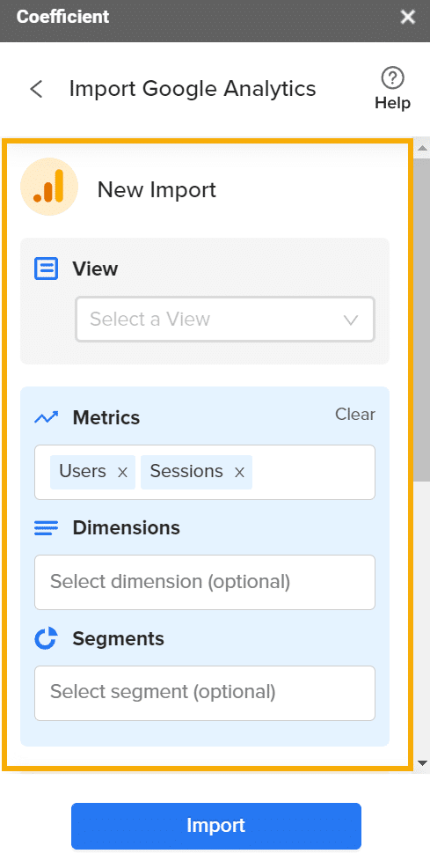Click the View document icon
Viewport: 430px width, 861px height.
point(46,269)
